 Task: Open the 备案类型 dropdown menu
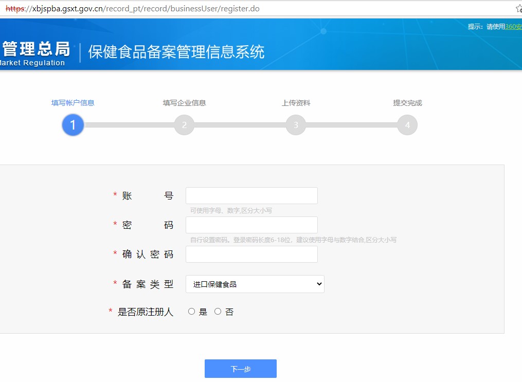[x=320, y=284]
